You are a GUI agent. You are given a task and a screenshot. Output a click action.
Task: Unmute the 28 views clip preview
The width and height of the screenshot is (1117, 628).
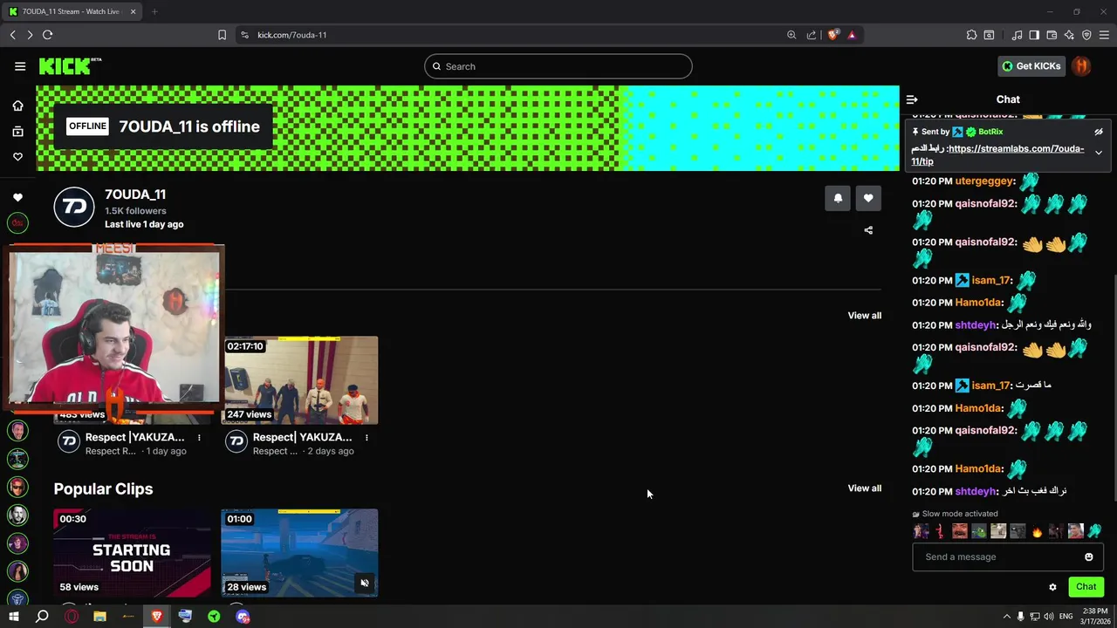[x=365, y=584]
